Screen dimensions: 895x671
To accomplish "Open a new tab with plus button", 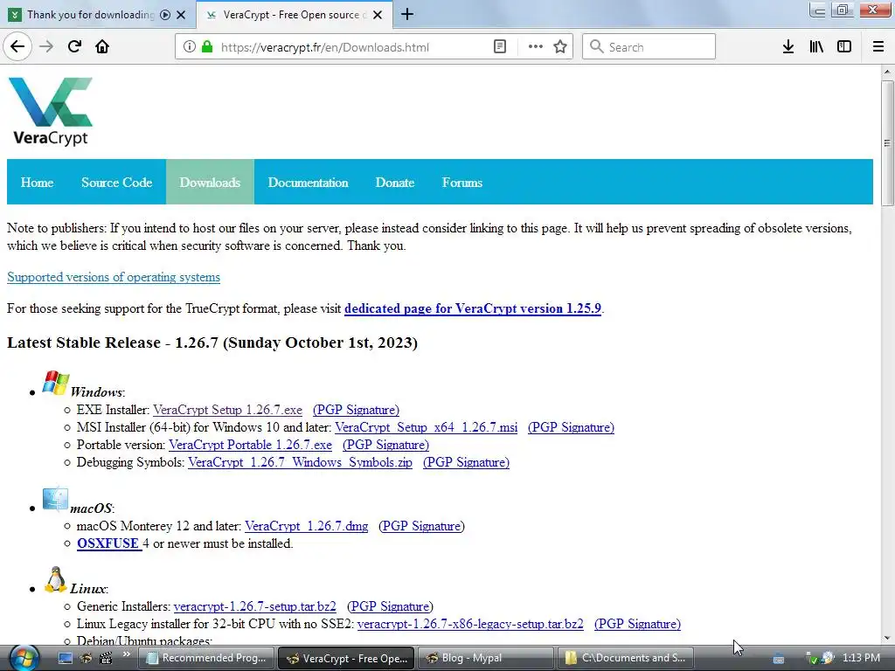I will pyautogui.click(x=407, y=14).
